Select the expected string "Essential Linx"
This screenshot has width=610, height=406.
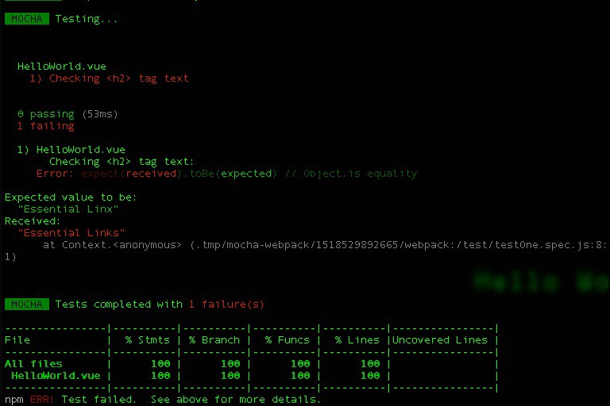click(x=68, y=209)
